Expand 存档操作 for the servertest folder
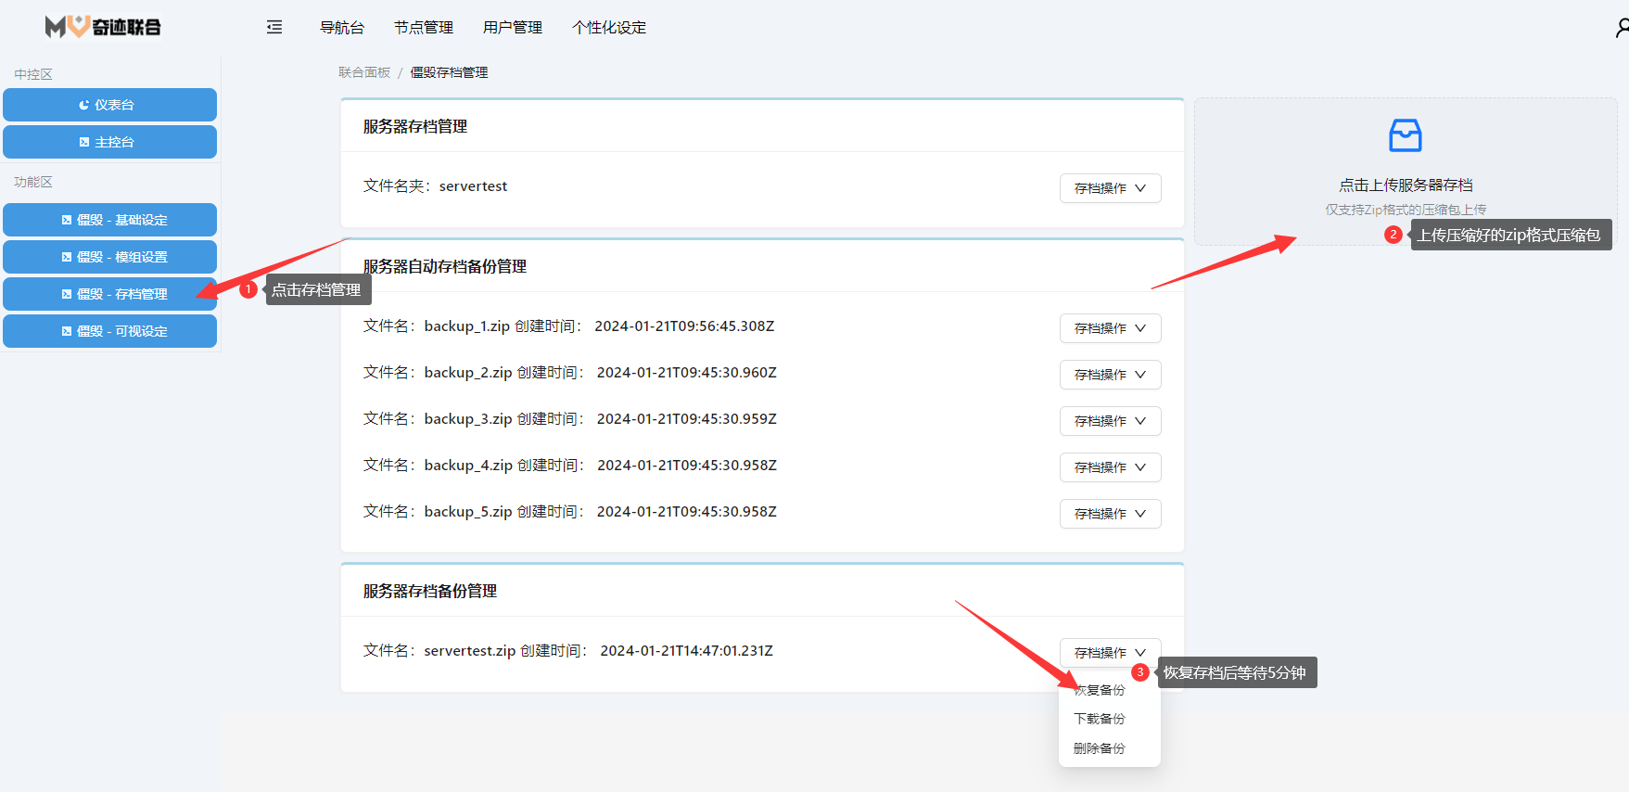The image size is (1629, 792). click(x=1110, y=188)
